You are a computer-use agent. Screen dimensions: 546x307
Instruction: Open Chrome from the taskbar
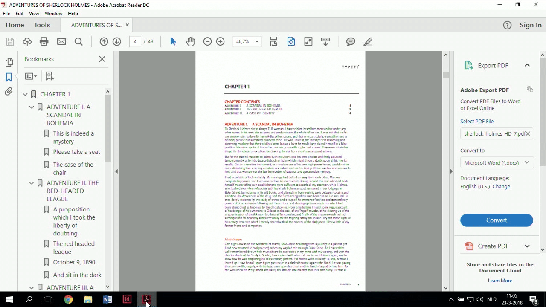pos(68,299)
